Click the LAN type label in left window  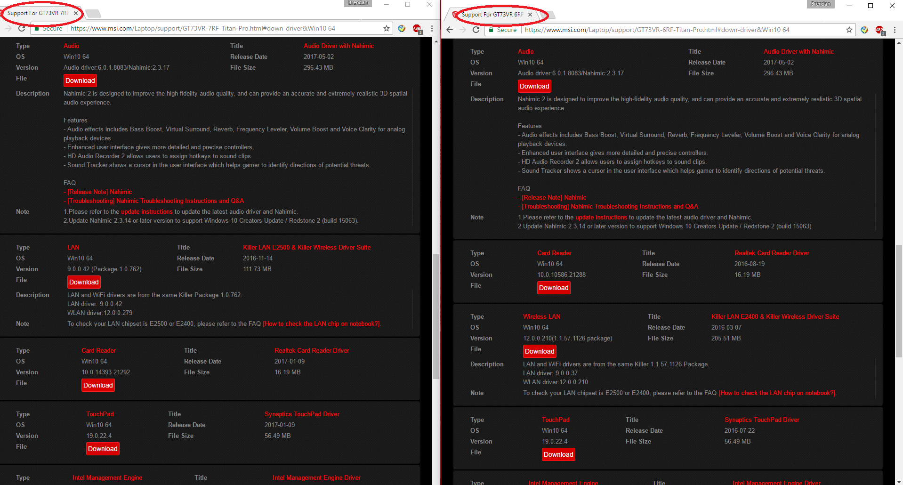click(x=73, y=247)
